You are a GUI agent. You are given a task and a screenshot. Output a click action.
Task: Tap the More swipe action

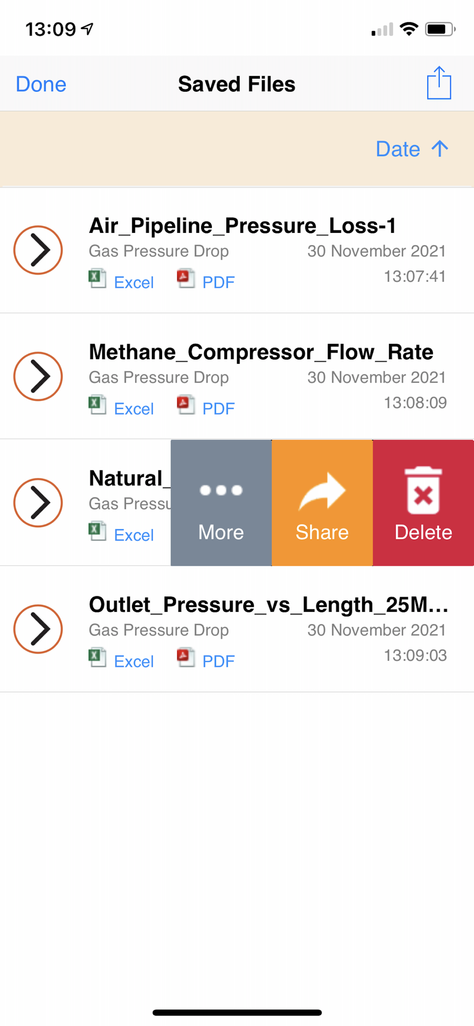pos(221,503)
